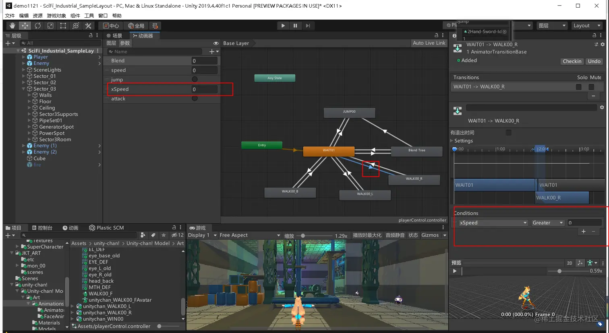The height and width of the screenshot is (333, 609).
Task: Toggle the jump parameter radio button
Action: [195, 79]
